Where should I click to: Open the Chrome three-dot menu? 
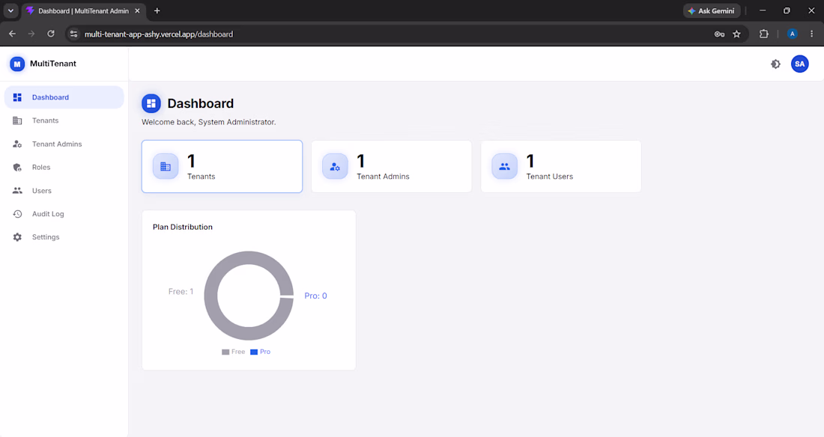coord(812,34)
